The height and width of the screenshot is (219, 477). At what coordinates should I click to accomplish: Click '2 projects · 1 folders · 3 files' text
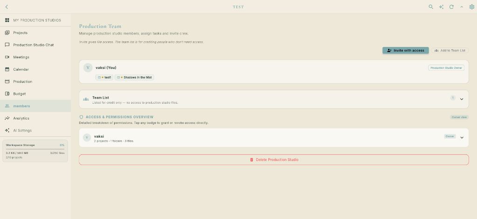click(x=114, y=141)
